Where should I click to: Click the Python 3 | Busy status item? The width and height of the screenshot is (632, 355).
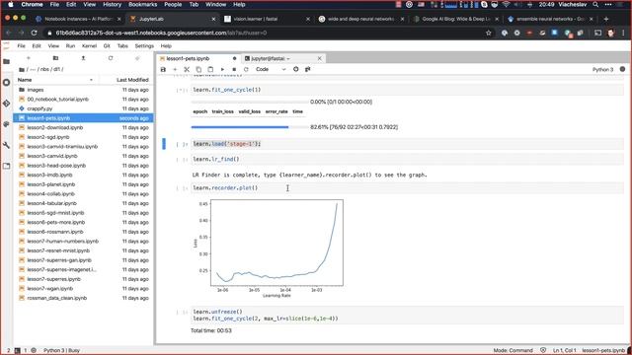(x=61, y=351)
